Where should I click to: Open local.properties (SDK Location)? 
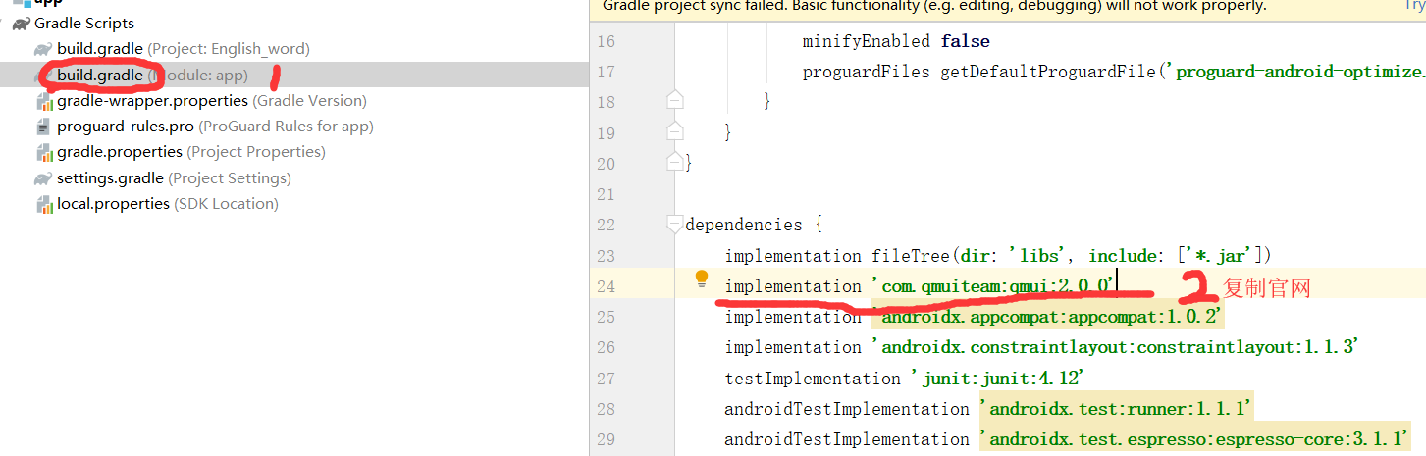click(167, 203)
